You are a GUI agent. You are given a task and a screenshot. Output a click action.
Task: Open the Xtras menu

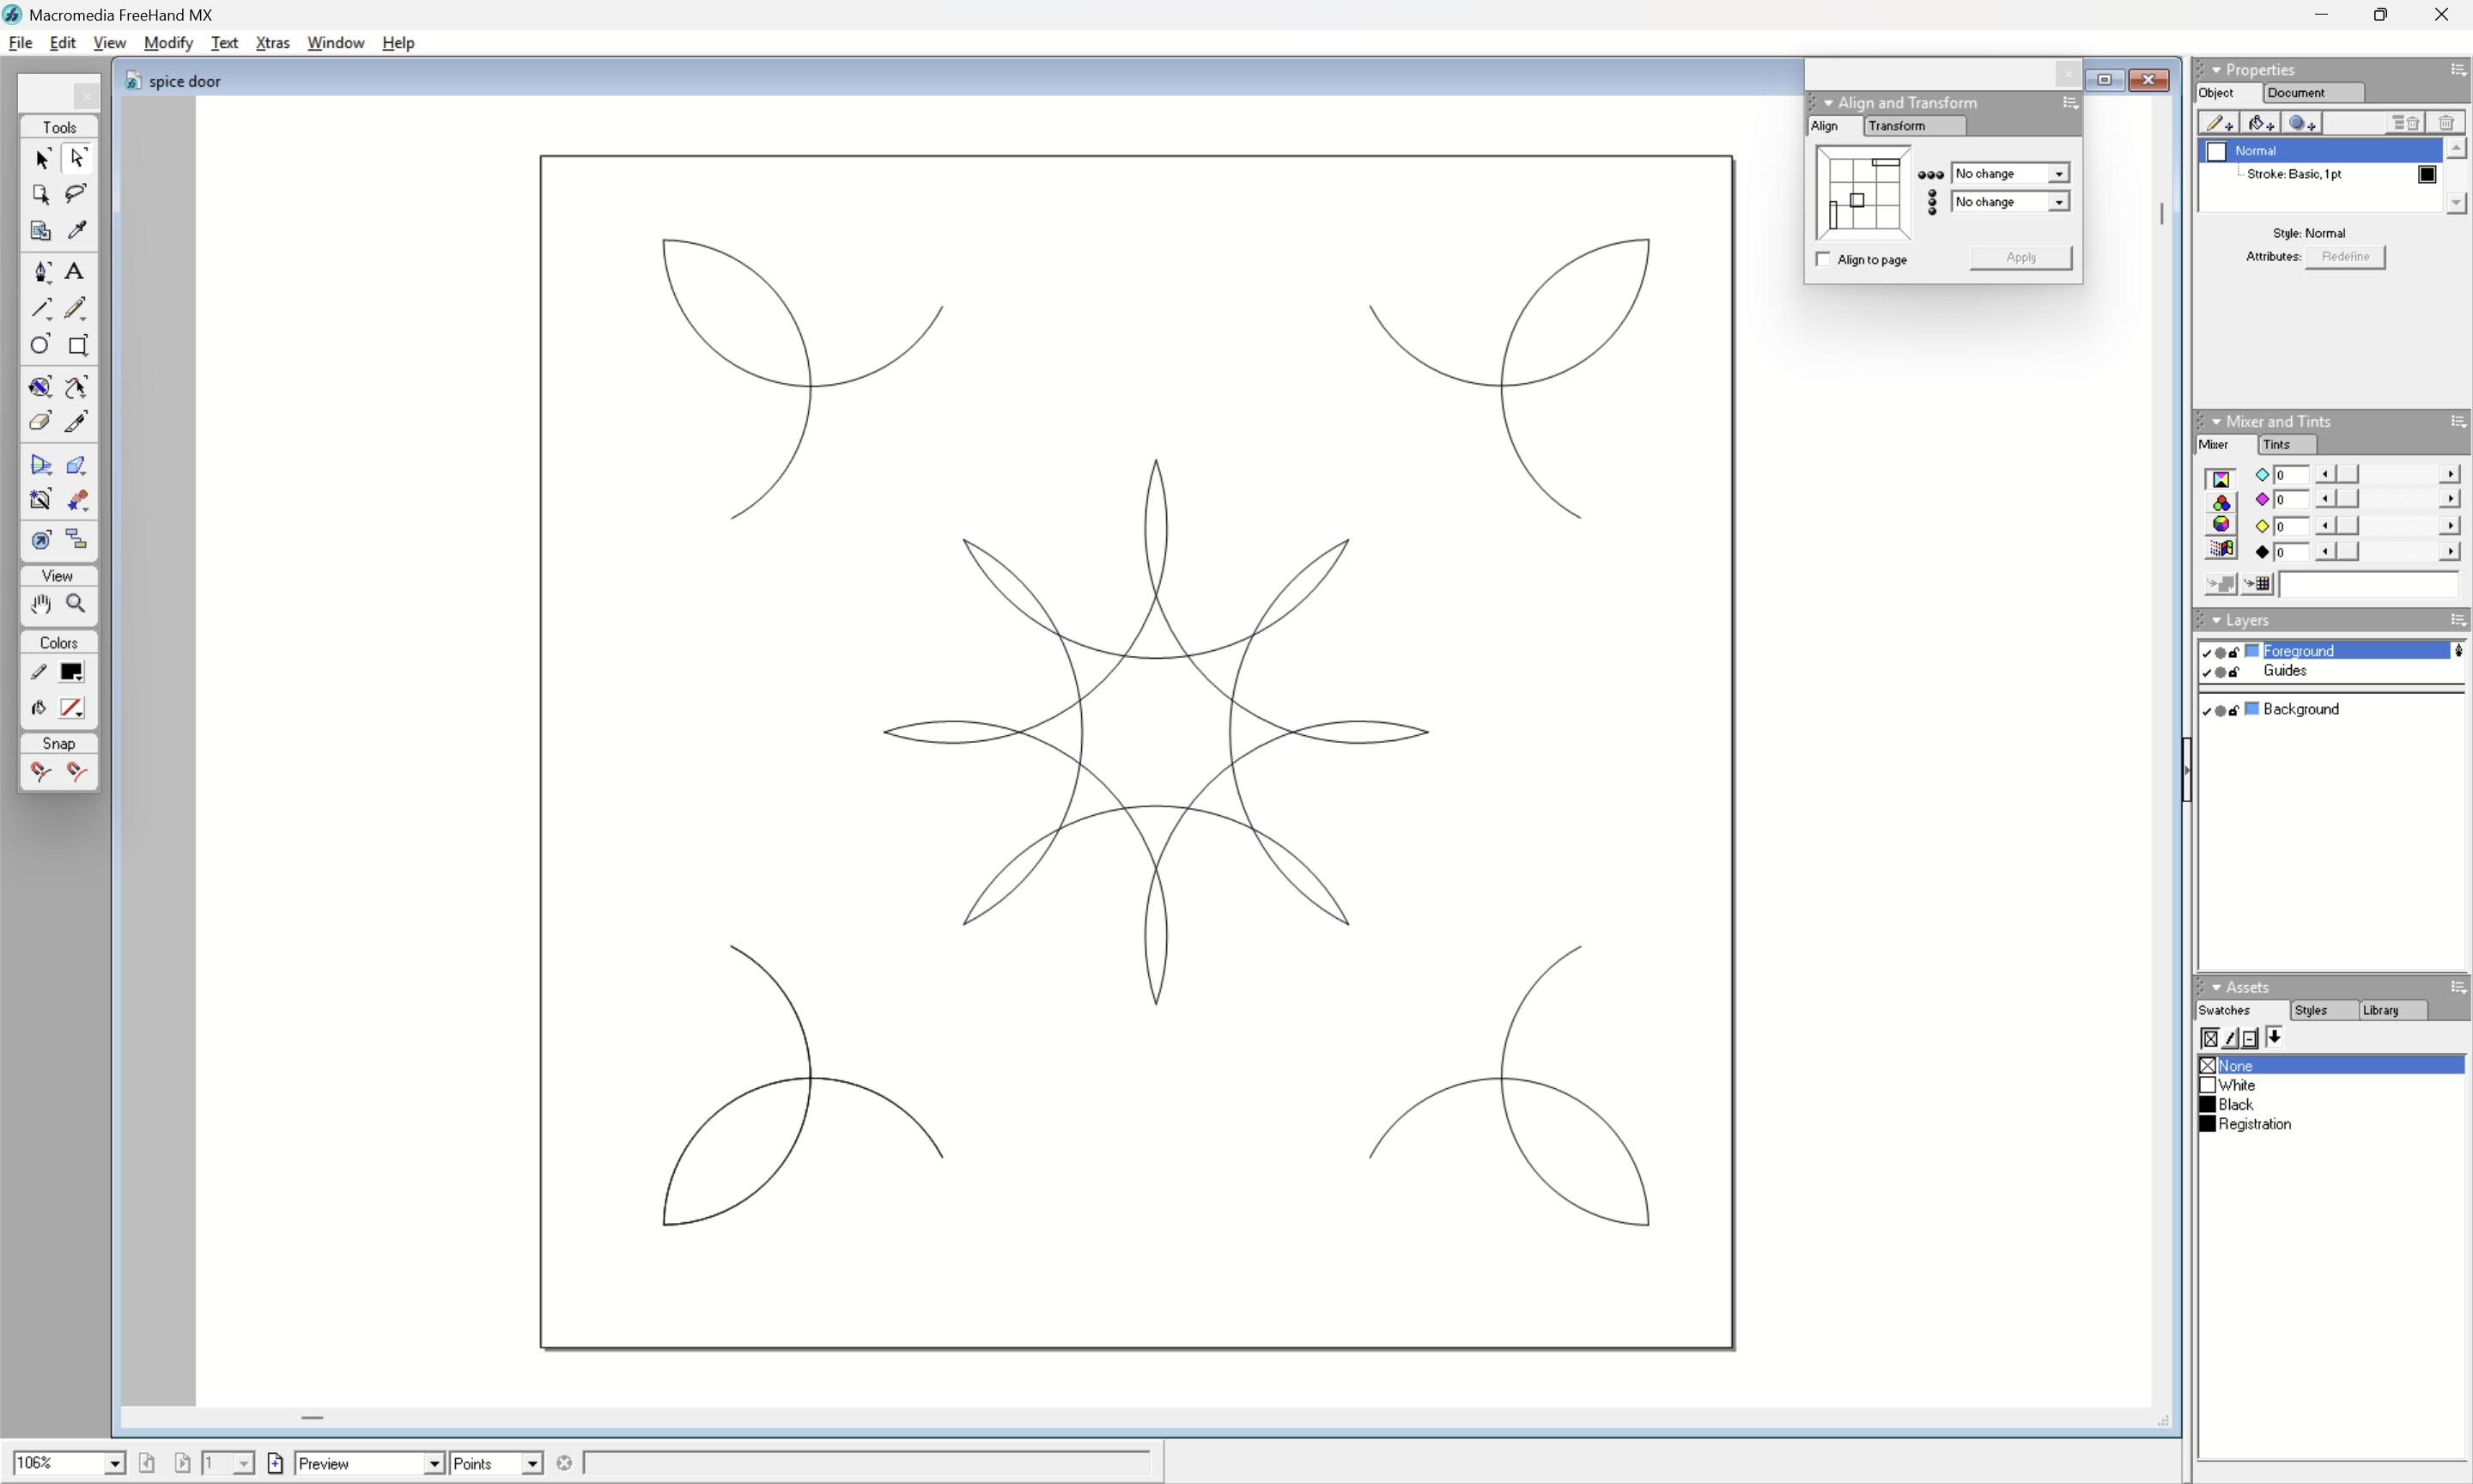pyautogui.click(x=272, y=43)
